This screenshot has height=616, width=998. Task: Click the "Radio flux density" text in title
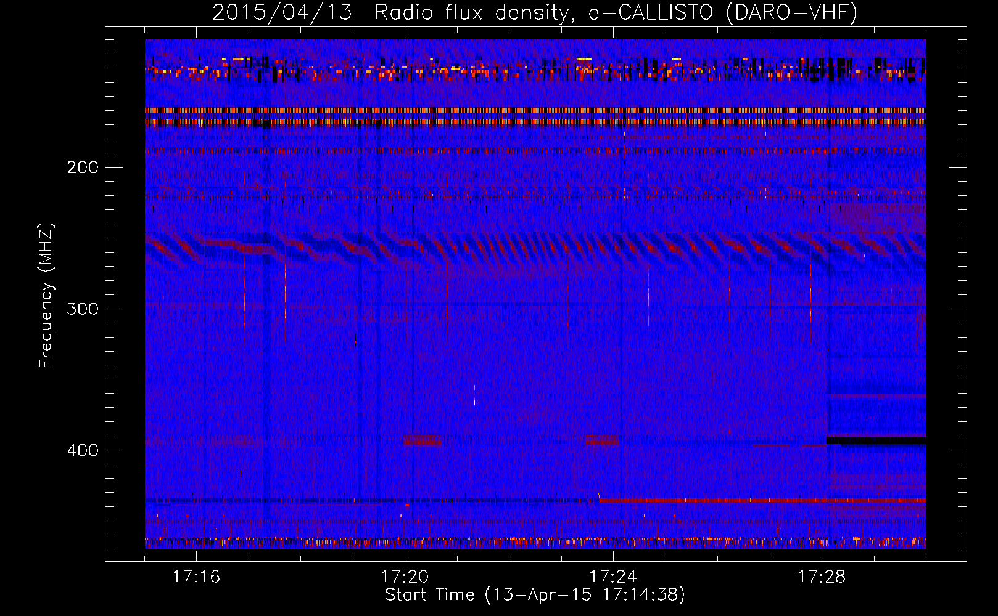(x=471, y=12)
